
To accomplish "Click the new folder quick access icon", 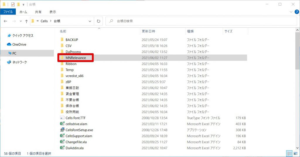I will click(x=18, y=4).
